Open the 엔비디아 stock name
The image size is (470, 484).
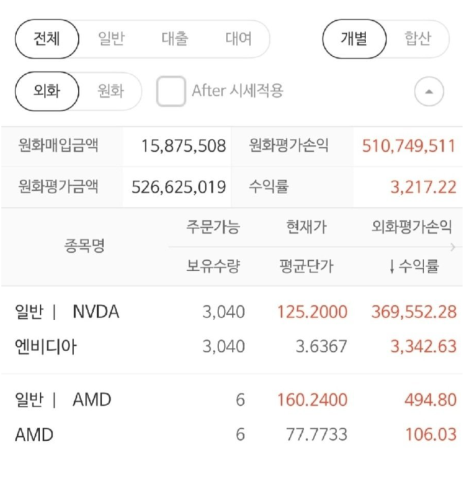(45, 346)
